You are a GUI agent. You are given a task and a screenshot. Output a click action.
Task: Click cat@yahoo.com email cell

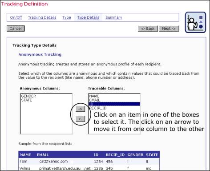pos(53,161)
